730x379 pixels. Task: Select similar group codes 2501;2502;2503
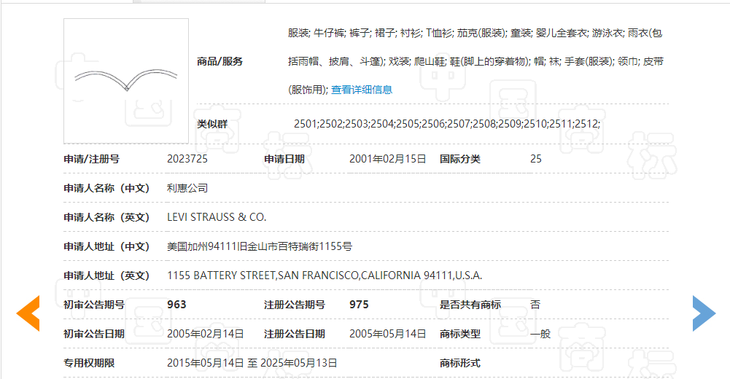point(447,124)
